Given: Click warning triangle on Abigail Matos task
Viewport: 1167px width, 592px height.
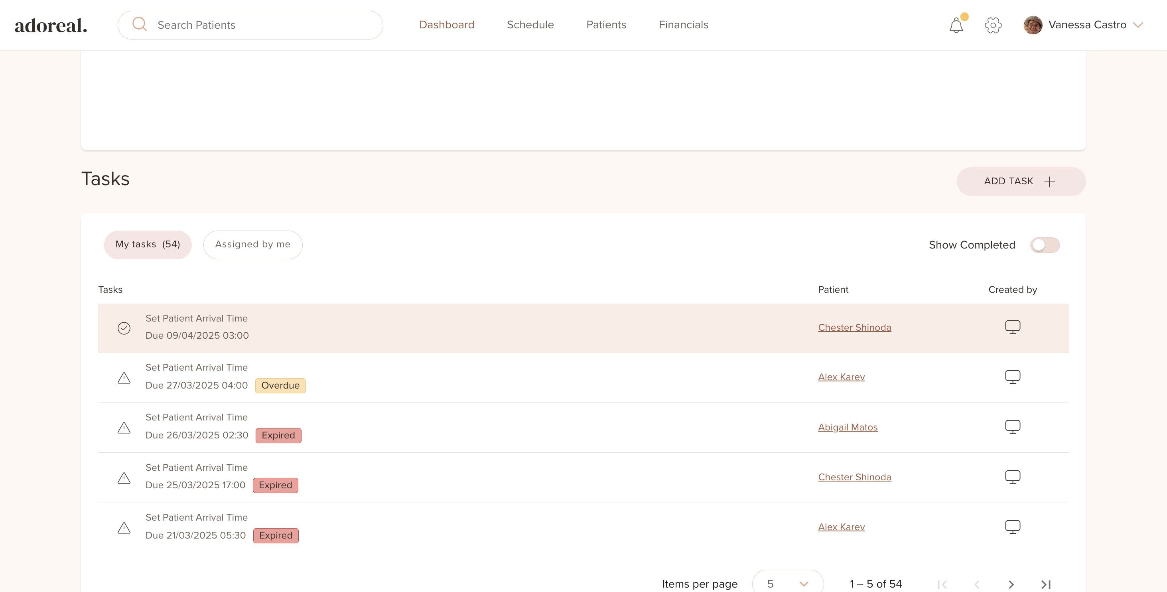Looking at the screenshot, I should click(124, 428).
